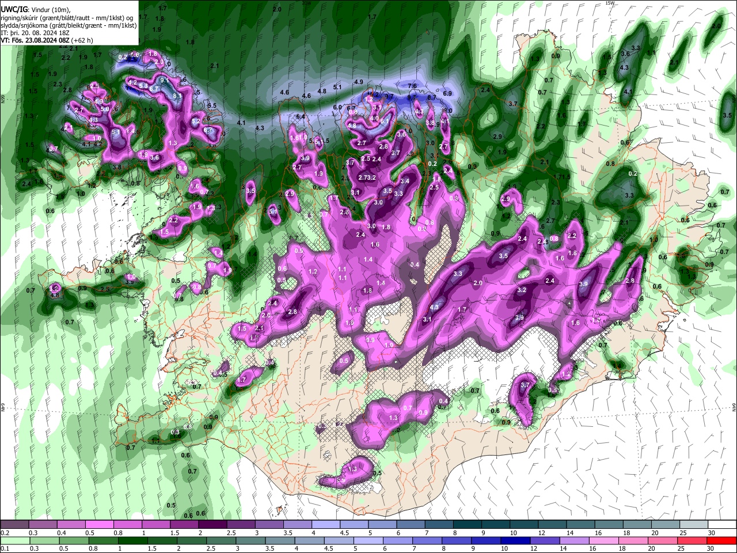Click the "15W" longitude label at top
Viewport: 737px width, 553px height.
(609, 3)
